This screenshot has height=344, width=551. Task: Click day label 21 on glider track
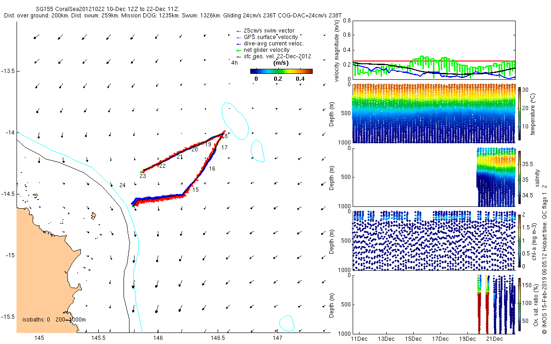click(180, 157)
